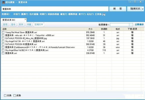This screenshot has width=145, height=100.
Task: Focus the 结果搜索 input box
Action: pyautogui.click(x=119, y=25)
